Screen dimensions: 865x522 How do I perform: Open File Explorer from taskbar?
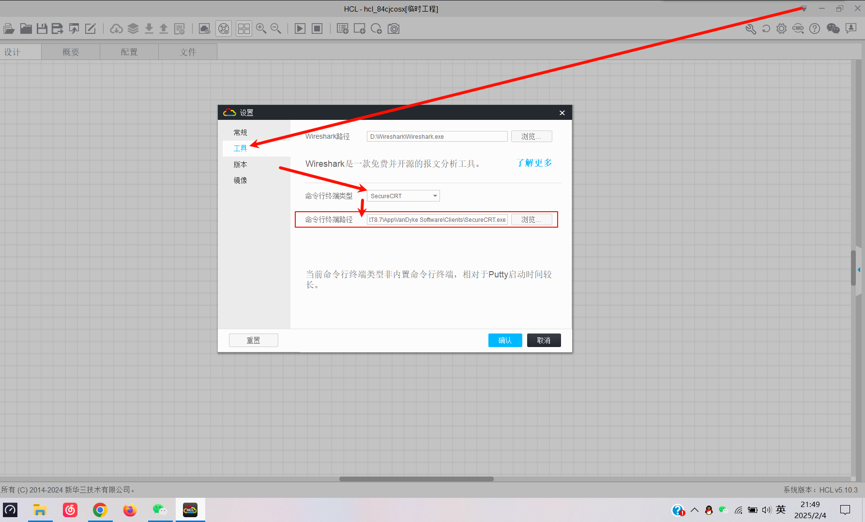tap(40, 510)
